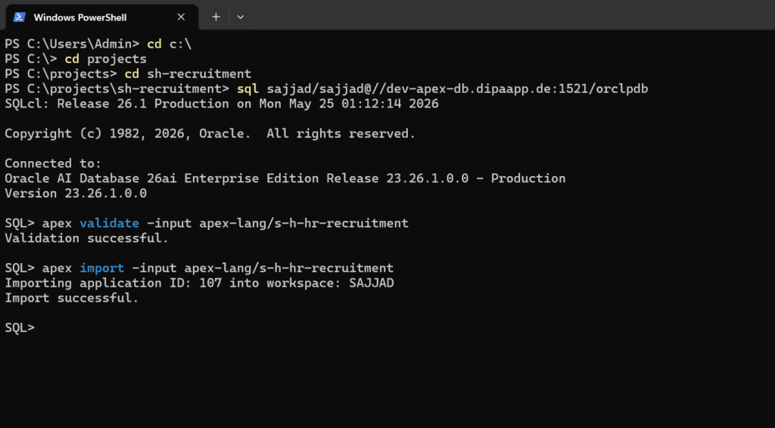
Task: Open a new tab with plus button
Action: [216, 17]
